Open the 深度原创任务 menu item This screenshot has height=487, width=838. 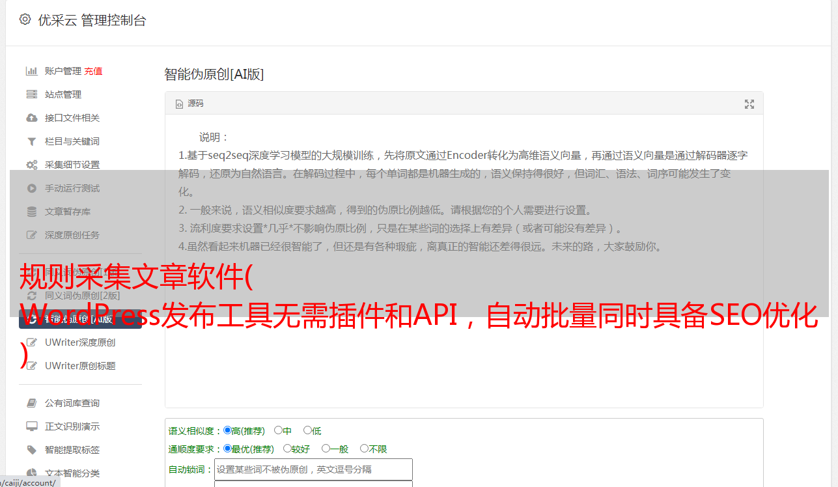(72, 235)
